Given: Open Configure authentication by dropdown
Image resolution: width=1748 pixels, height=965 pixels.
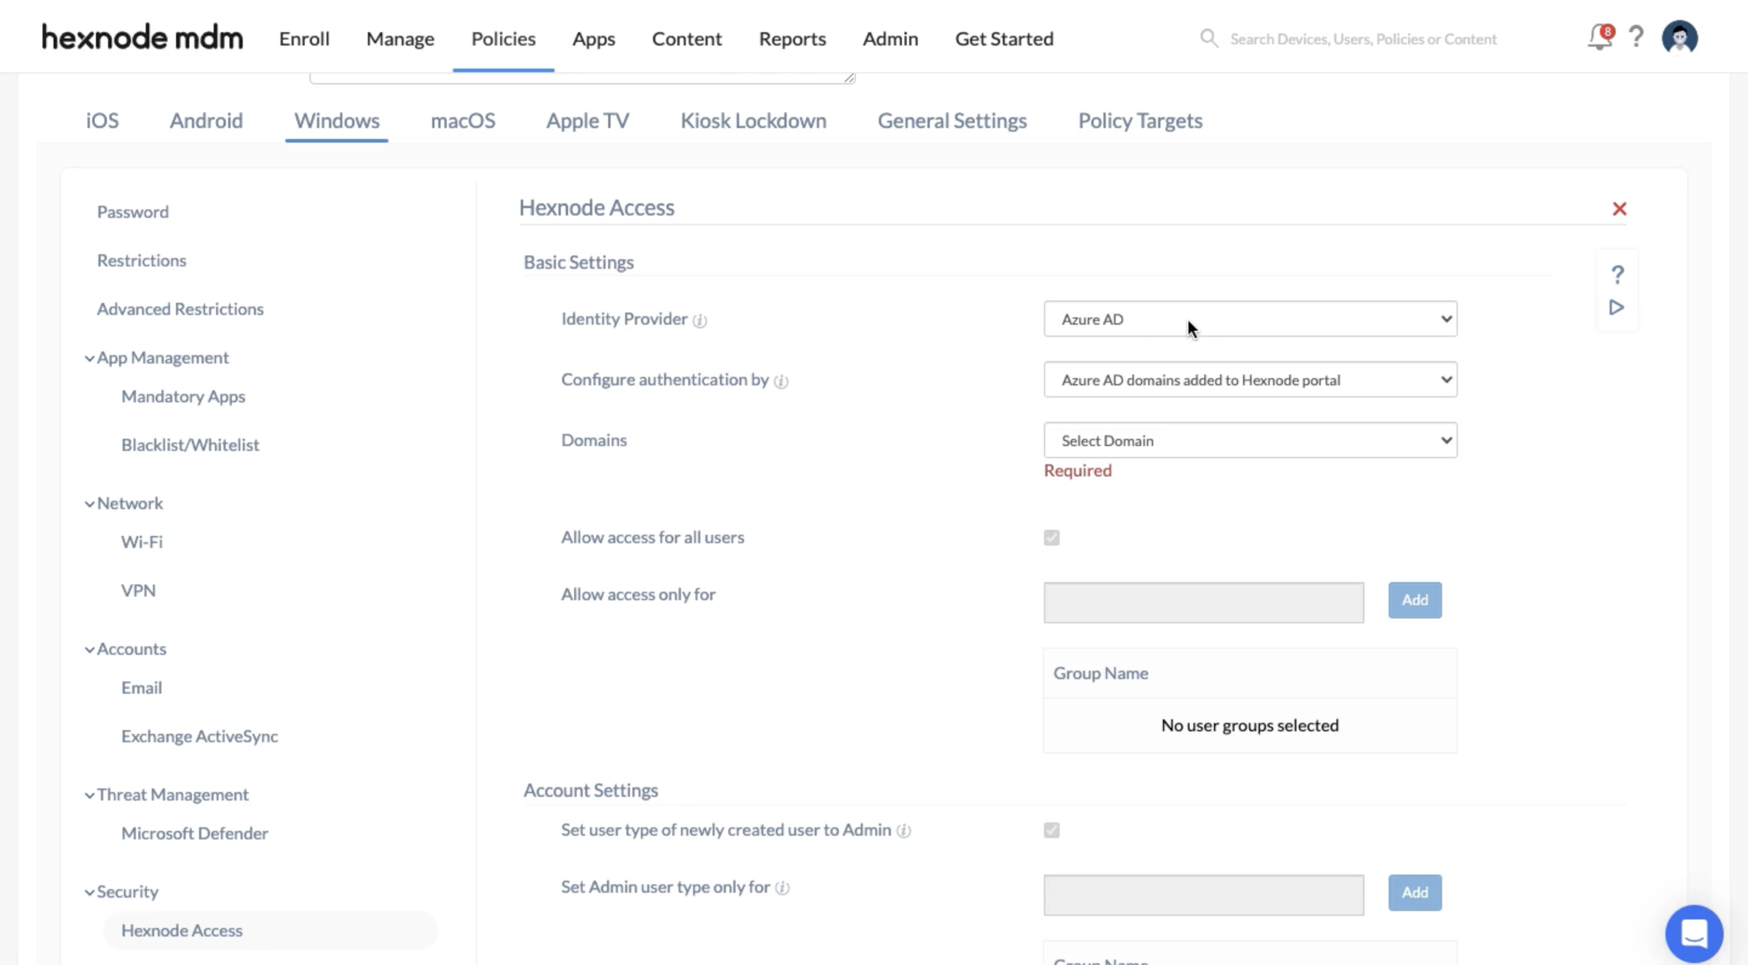Looking at the screenshot, I should coord(1250,380).
